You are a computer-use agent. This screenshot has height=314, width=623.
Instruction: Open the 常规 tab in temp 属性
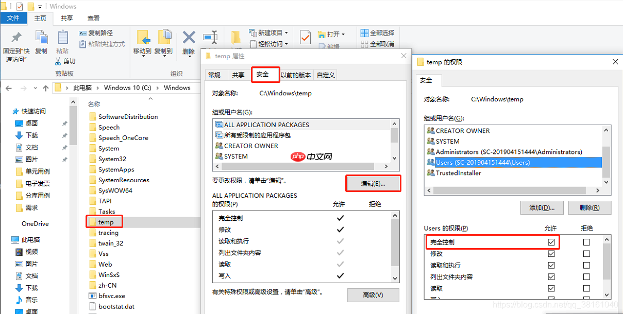click(214, 75)
